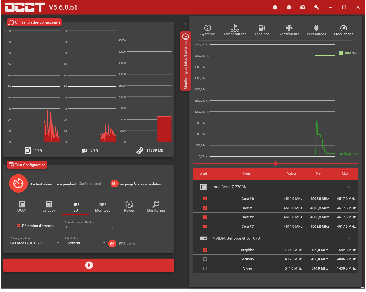Screen dimensions: 366x292
Task: Select the Linpack test
Action: click(49, 206)
